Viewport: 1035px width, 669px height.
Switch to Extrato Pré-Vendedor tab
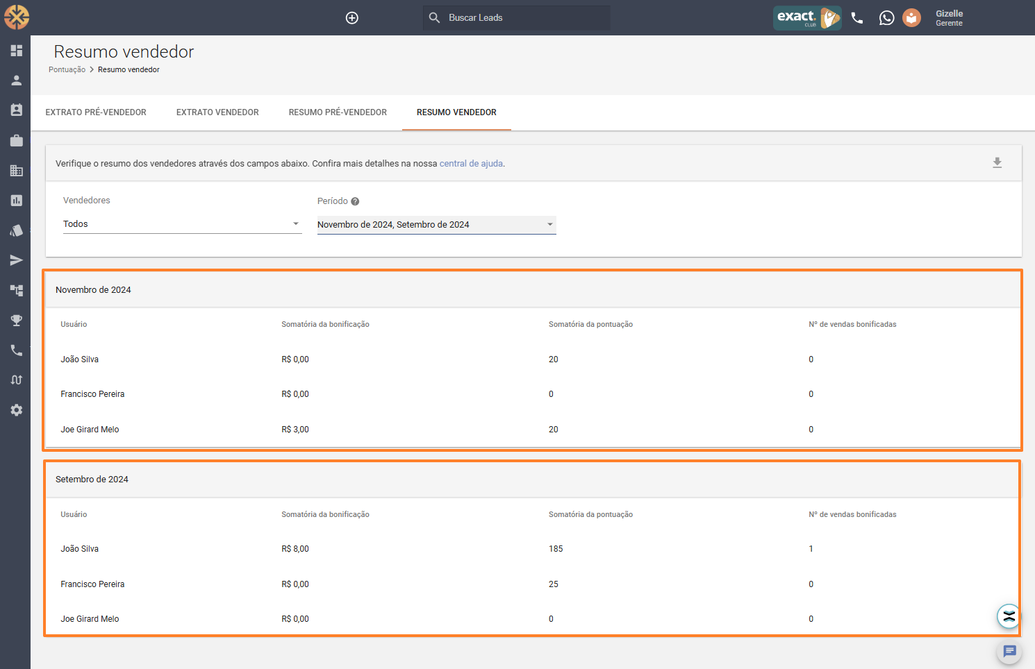pyautogui.click(x=96, y=112)
